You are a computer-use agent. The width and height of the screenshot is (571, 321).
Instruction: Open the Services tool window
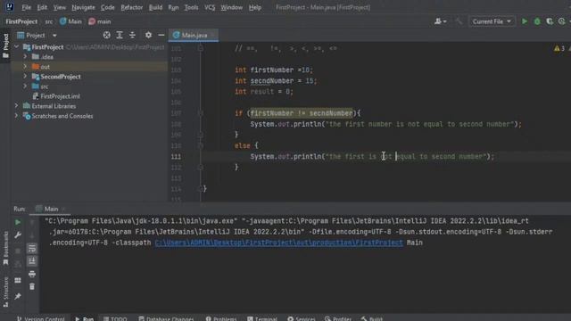302,319
